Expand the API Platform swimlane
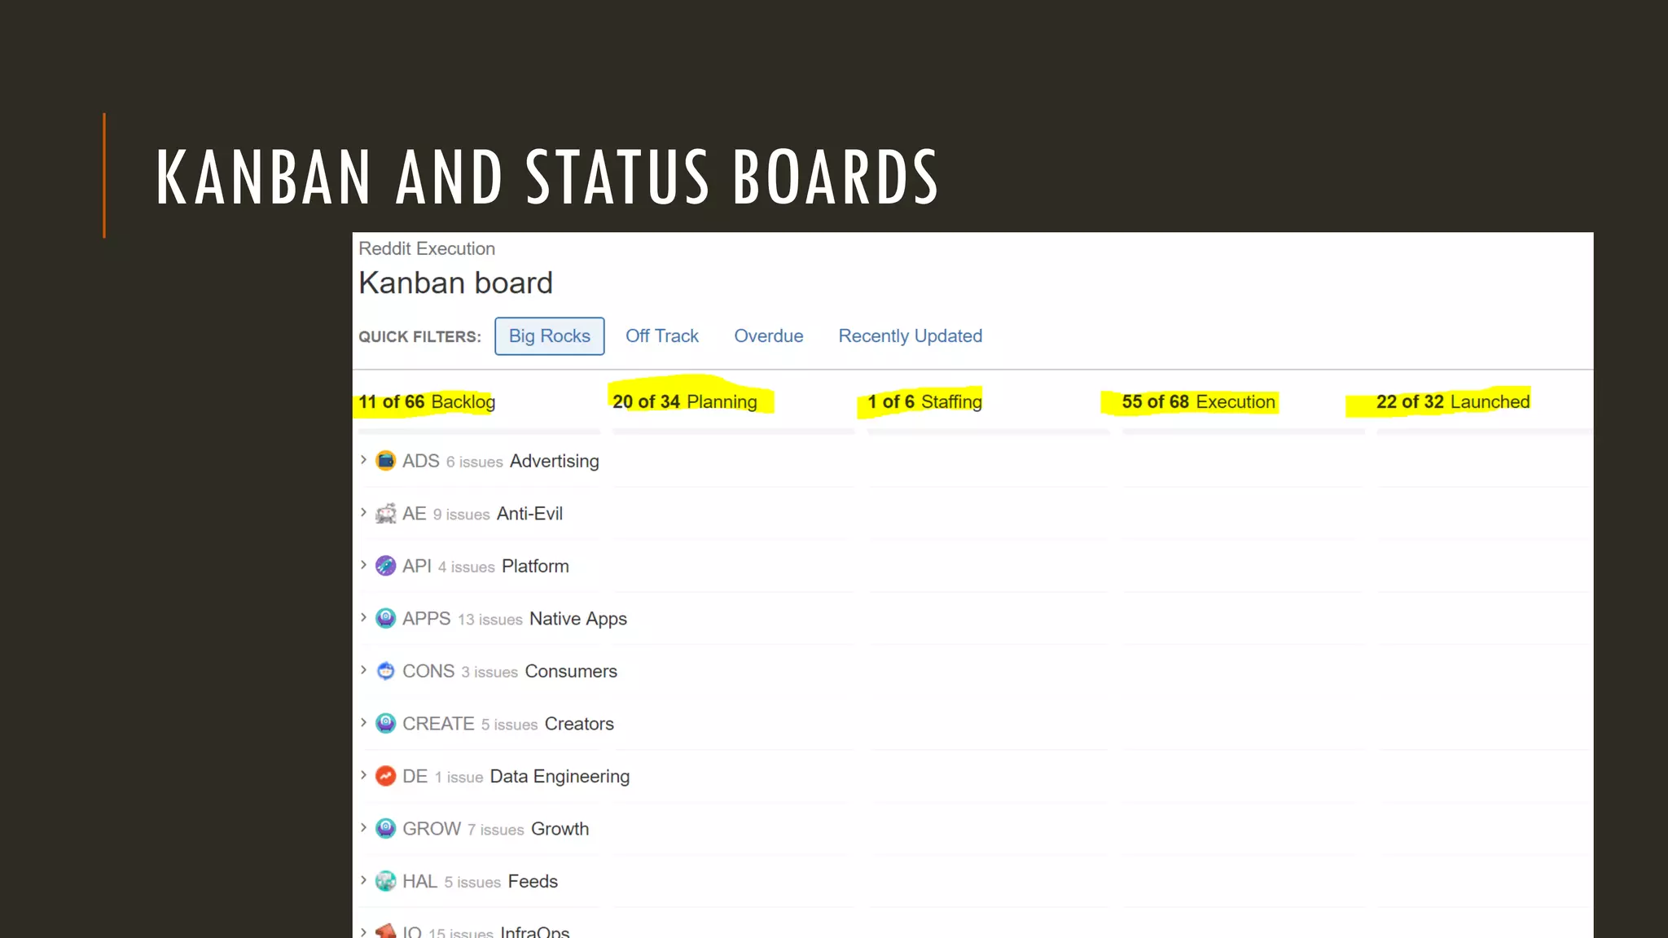This screenshot has height=938, width=1668. [363, 565]
